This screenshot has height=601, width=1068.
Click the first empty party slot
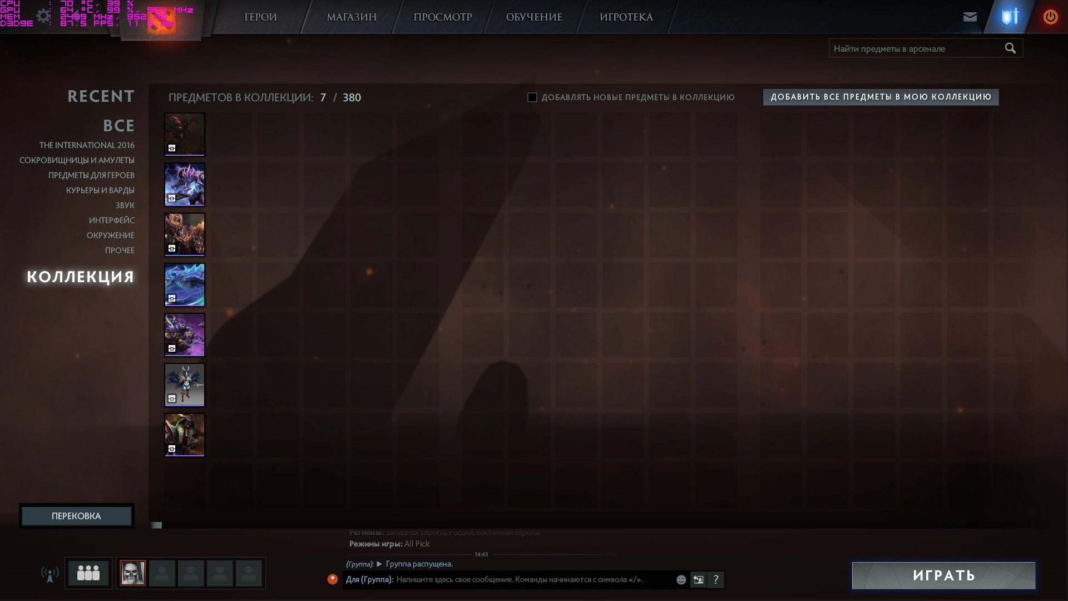(162, 573)
